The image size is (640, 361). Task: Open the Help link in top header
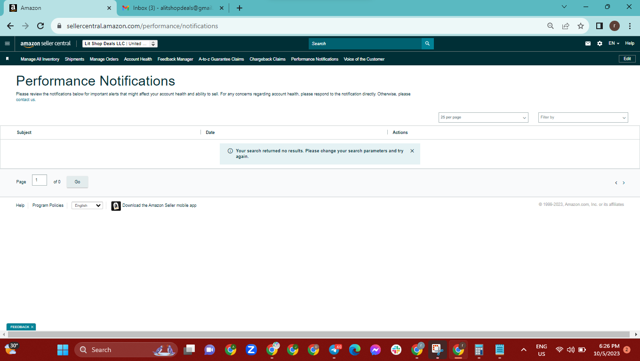point(630,43)
